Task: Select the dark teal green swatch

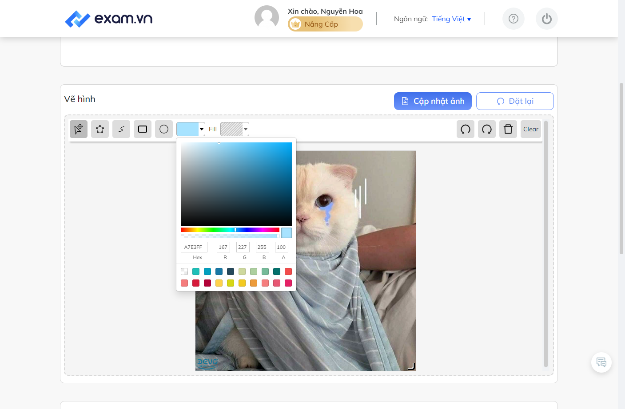Action: pyautogui.click(x=277, y=271)
